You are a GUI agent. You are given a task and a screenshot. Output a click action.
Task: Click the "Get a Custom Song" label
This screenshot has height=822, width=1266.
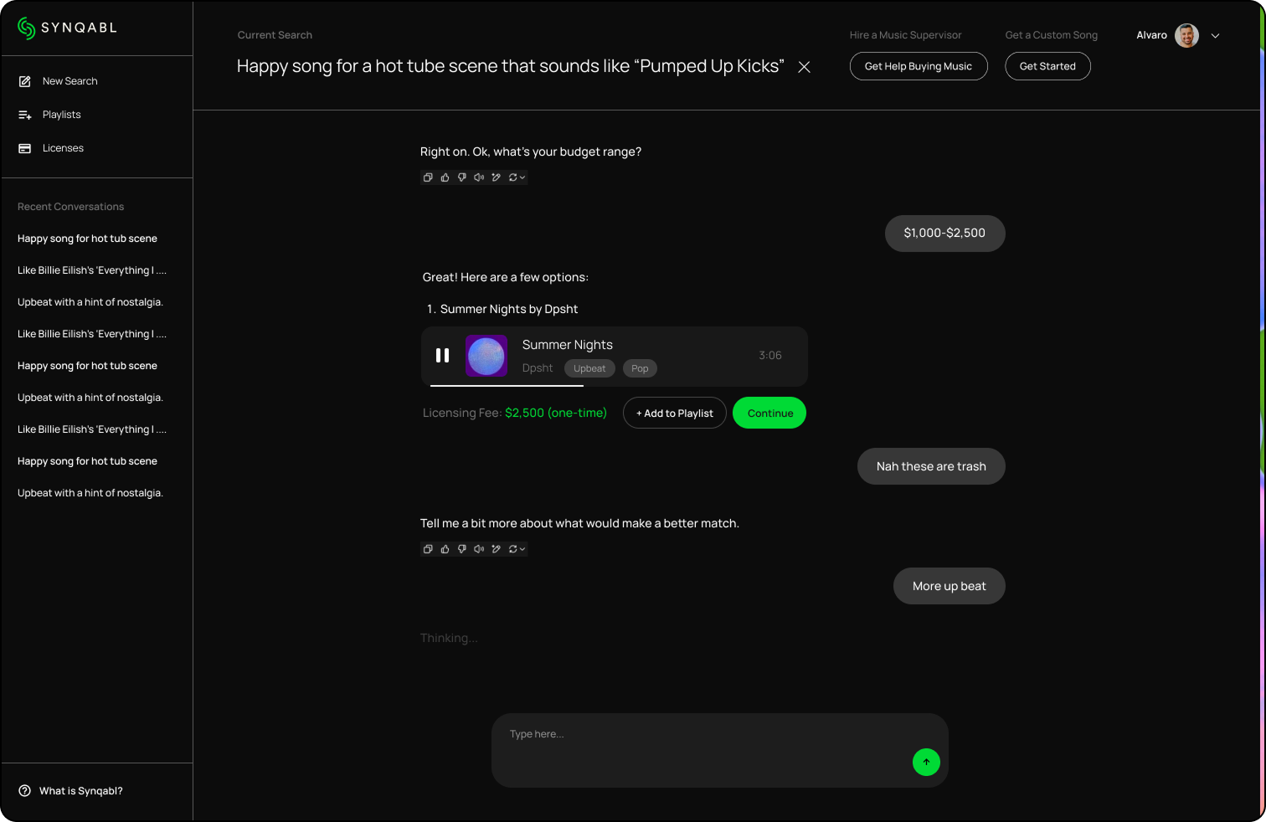click(1051, 35)
